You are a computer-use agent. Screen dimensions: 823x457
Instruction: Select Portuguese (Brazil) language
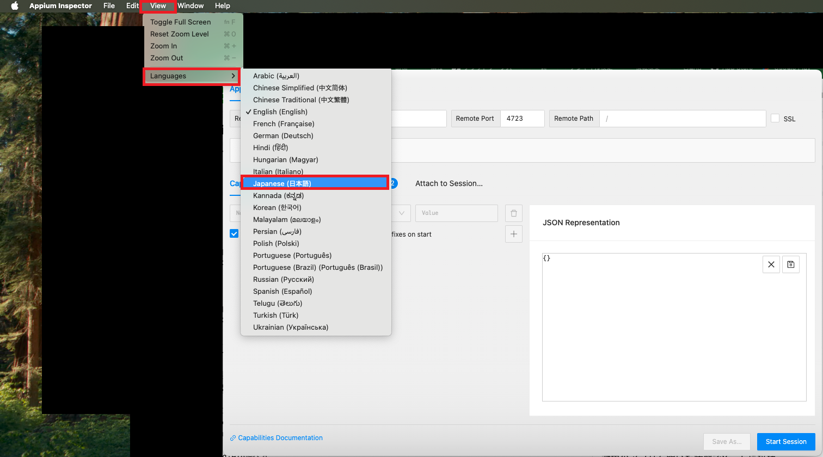pos(316,268)
